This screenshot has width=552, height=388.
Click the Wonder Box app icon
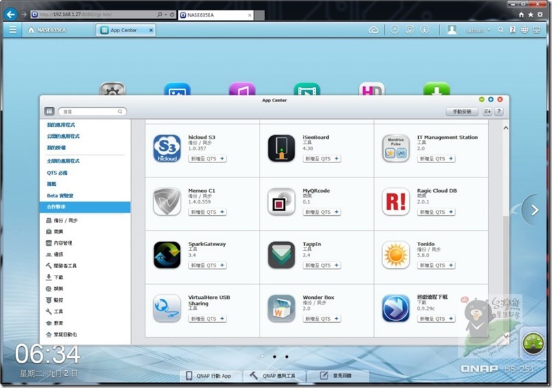281,308
